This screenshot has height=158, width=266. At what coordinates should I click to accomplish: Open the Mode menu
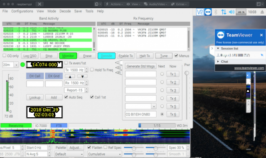(x=52, y=11)
